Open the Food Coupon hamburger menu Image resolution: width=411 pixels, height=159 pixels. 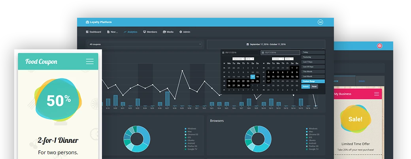(90, 62)
